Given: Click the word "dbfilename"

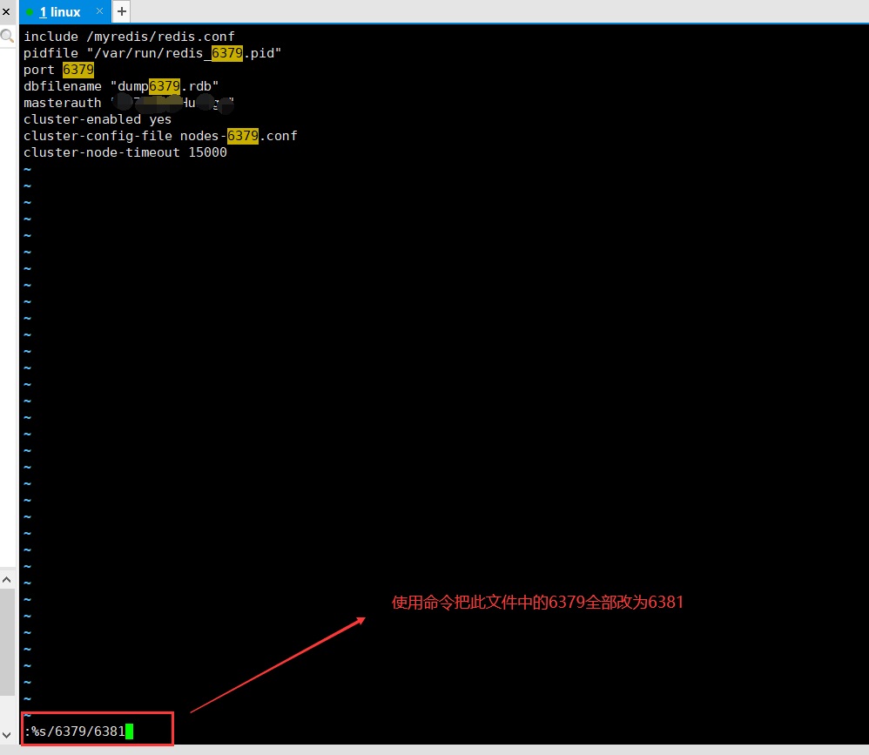Looking at the screenshot, I should tap(63, 86).
